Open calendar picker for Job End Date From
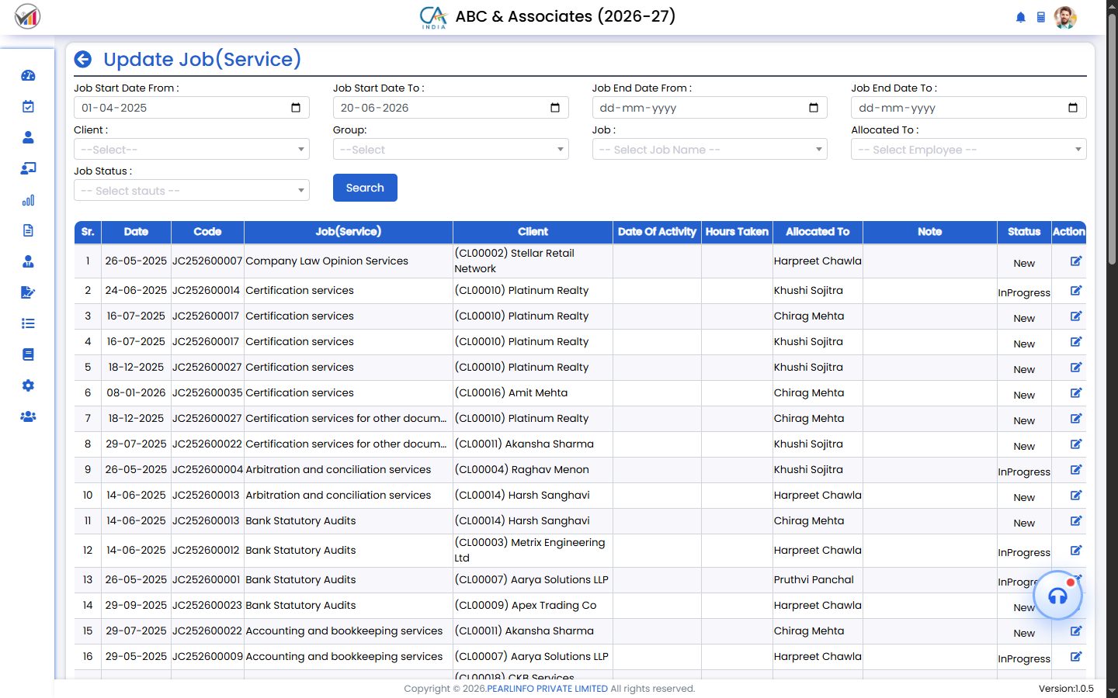The width and height of the screenshot is (1118, 698). pyautogui.click(x=814, y=108)
